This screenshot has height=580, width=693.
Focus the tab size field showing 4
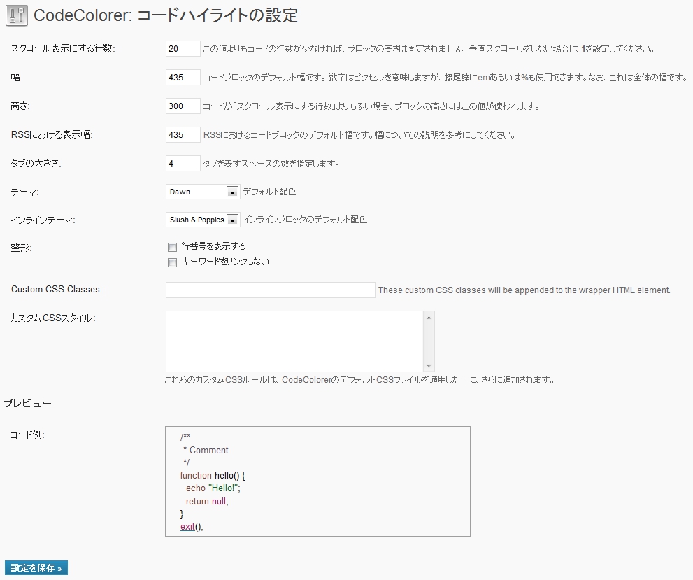[x=183, y=164]
